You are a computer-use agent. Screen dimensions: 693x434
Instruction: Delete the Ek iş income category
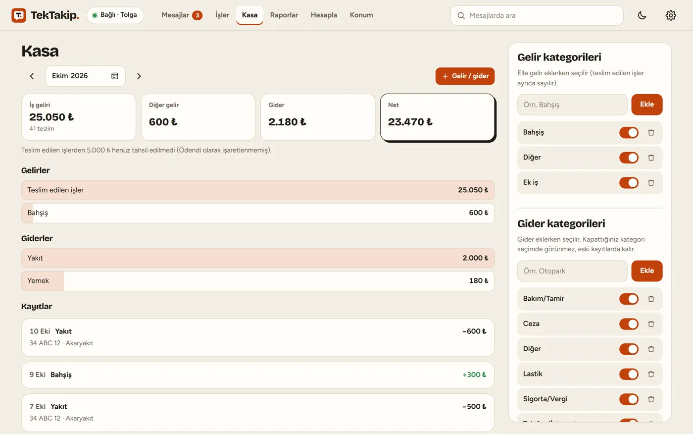(x=651, y=183)
